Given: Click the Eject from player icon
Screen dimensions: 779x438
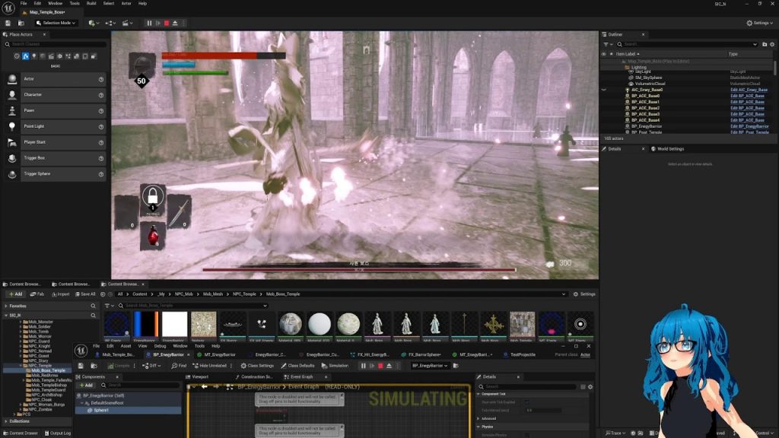Looking at the screenshot, I should point(176,23).
